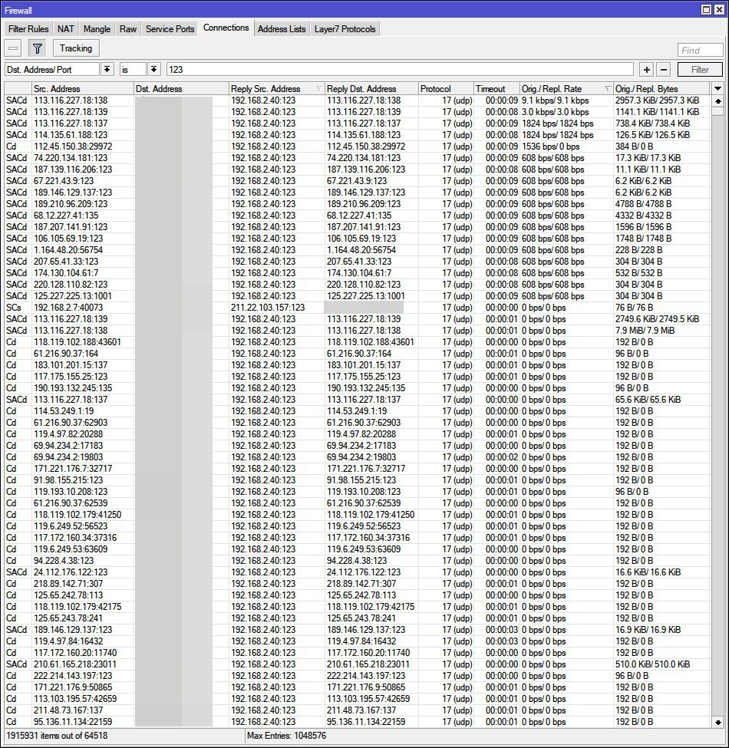Image resolution: width=729 pixels, height=748 pixels.
Task: Click scrollbar down arrow in connections list
Action: tap(717, 722)
